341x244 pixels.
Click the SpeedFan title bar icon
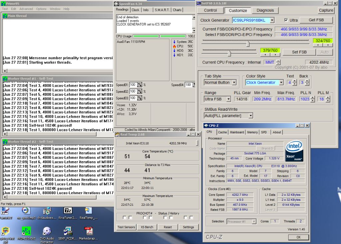[x=116, y=4]
